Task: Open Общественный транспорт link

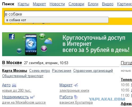Action: pos(23,76)
